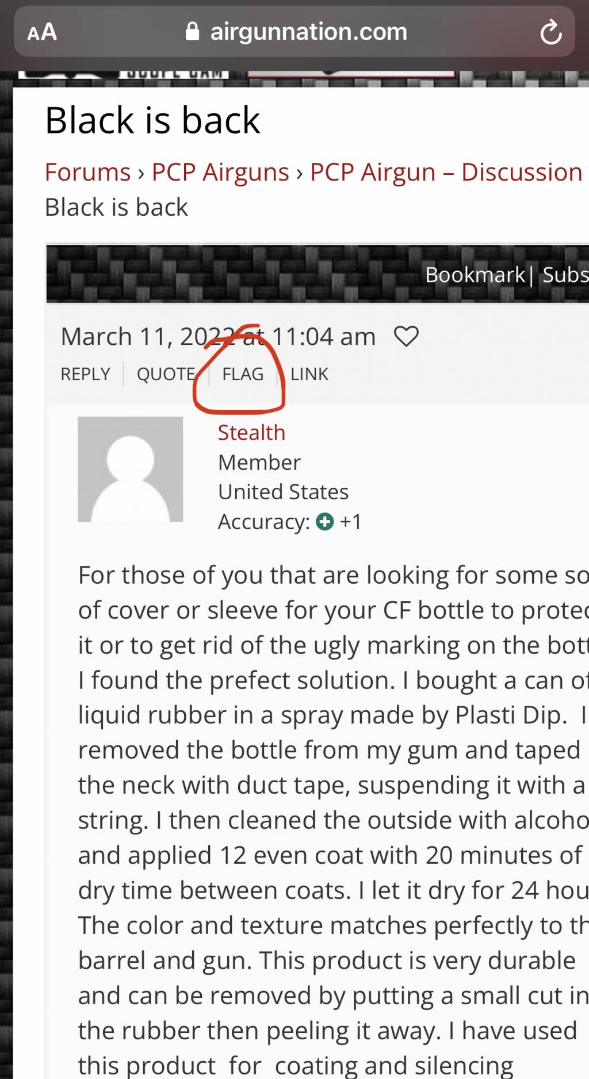589x1079 pixels.
Task: Like the post with heart icon
Action: 406,336
